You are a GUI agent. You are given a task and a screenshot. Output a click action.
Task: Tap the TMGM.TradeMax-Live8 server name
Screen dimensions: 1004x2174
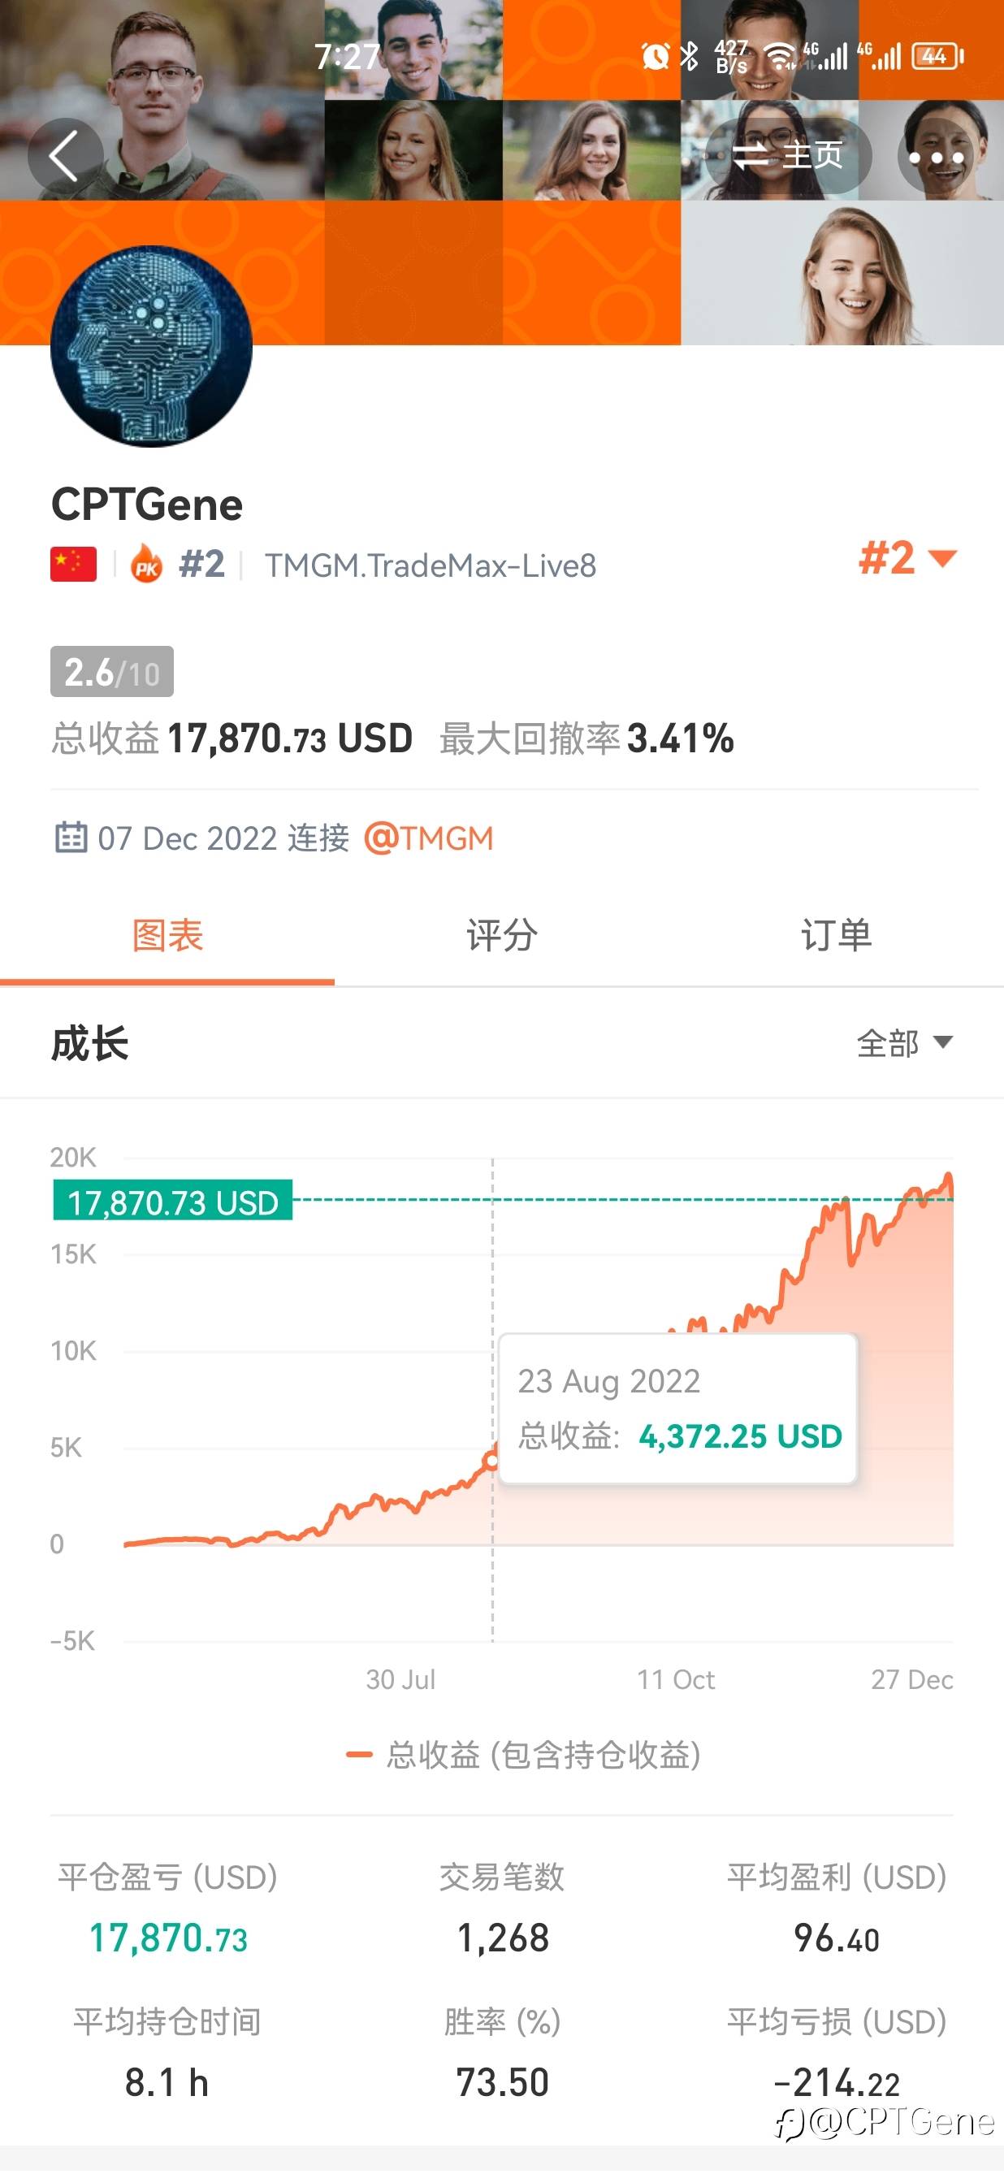click(x=431, y=565)
